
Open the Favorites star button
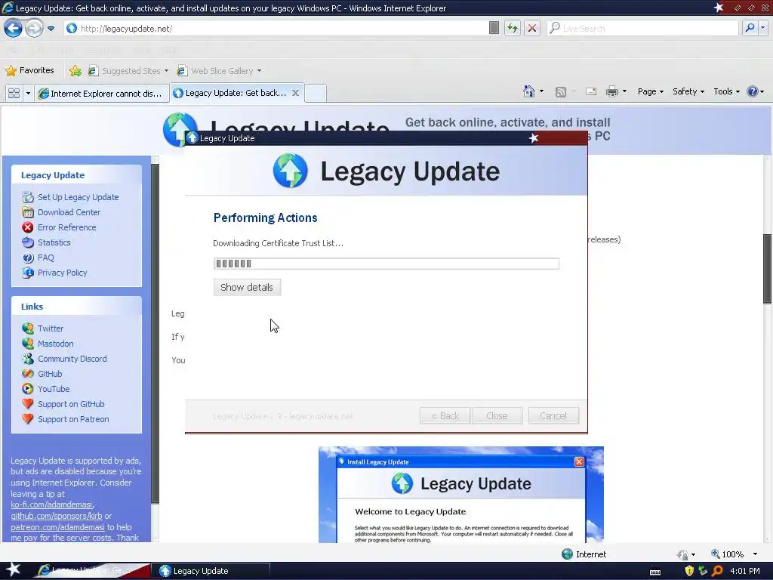click(x=29, y=70)
